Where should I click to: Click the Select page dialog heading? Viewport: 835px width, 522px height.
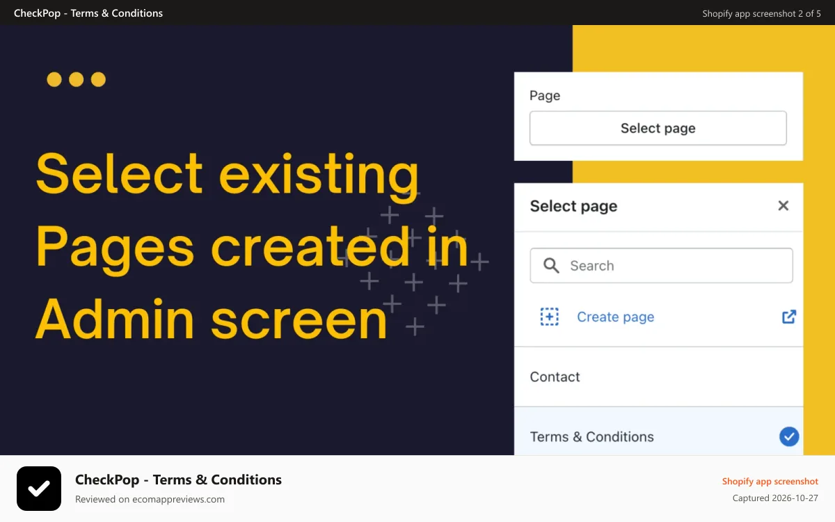tap(573, 206)
